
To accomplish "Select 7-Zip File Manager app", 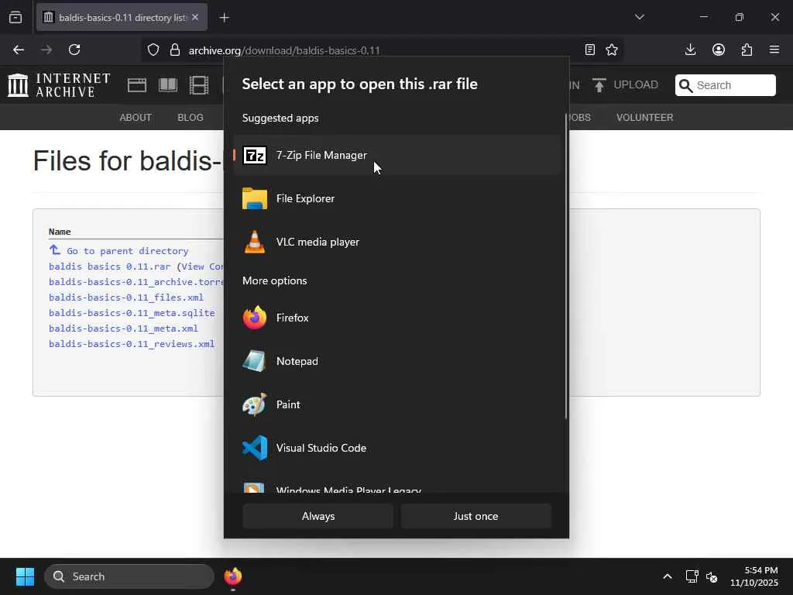I will [x=397, y=155].
